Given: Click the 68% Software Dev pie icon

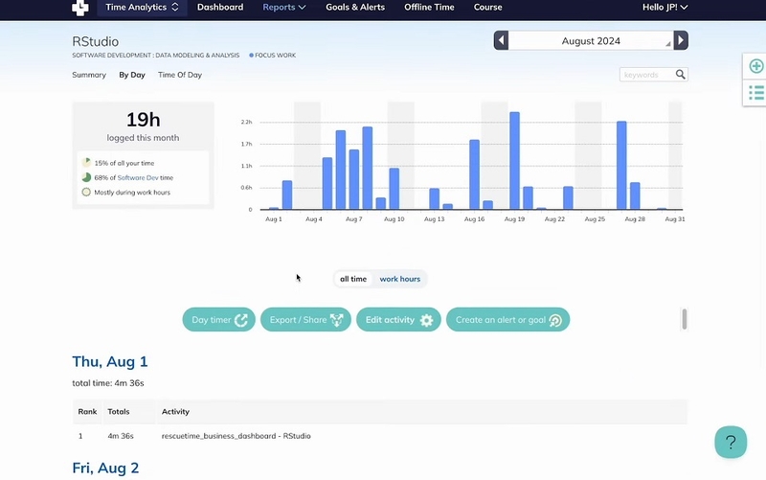Looking at the screenshot, I should coord(86,177).
